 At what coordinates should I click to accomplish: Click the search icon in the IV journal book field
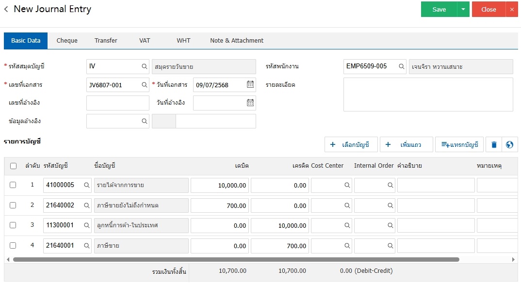click(x=144, y=66)
